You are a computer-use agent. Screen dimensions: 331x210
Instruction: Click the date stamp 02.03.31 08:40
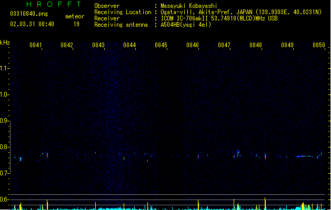pos(32,24)
